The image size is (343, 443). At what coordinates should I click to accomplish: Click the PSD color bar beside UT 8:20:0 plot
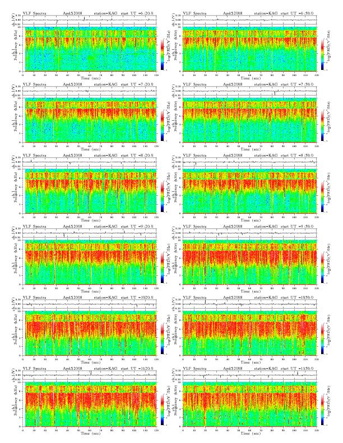pyautogui.click(x=163, y=196)
